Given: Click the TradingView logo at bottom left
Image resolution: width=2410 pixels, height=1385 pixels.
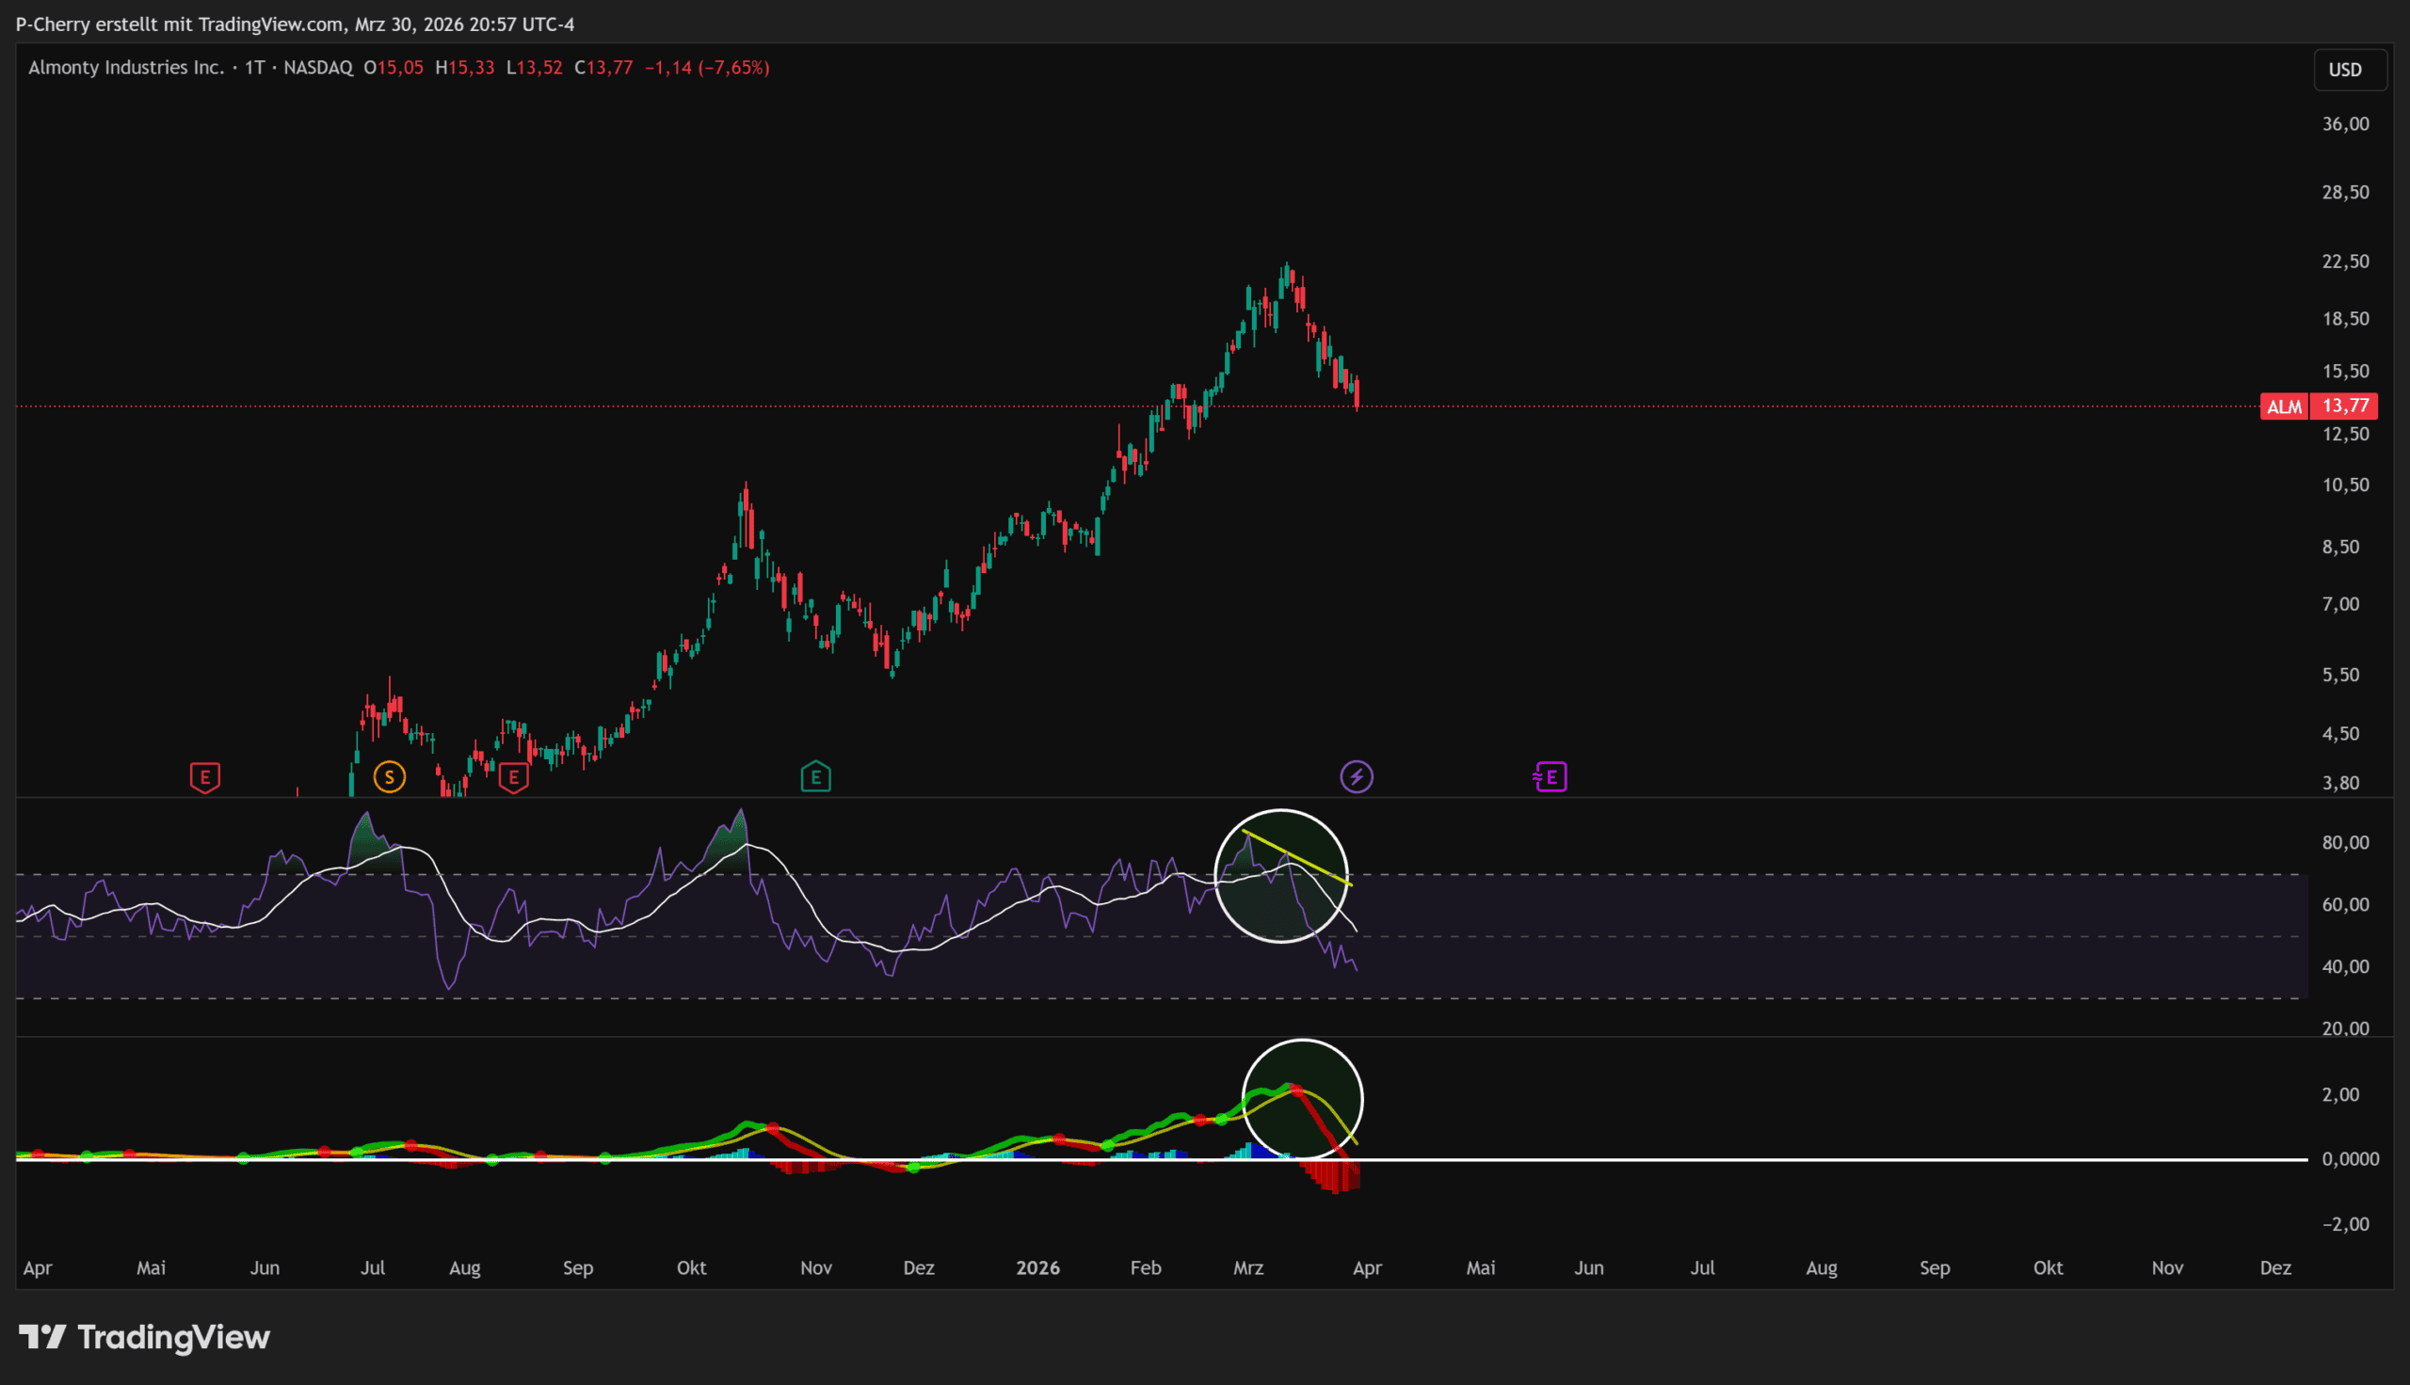Looking at the screenshot, I should (145, 1336).
